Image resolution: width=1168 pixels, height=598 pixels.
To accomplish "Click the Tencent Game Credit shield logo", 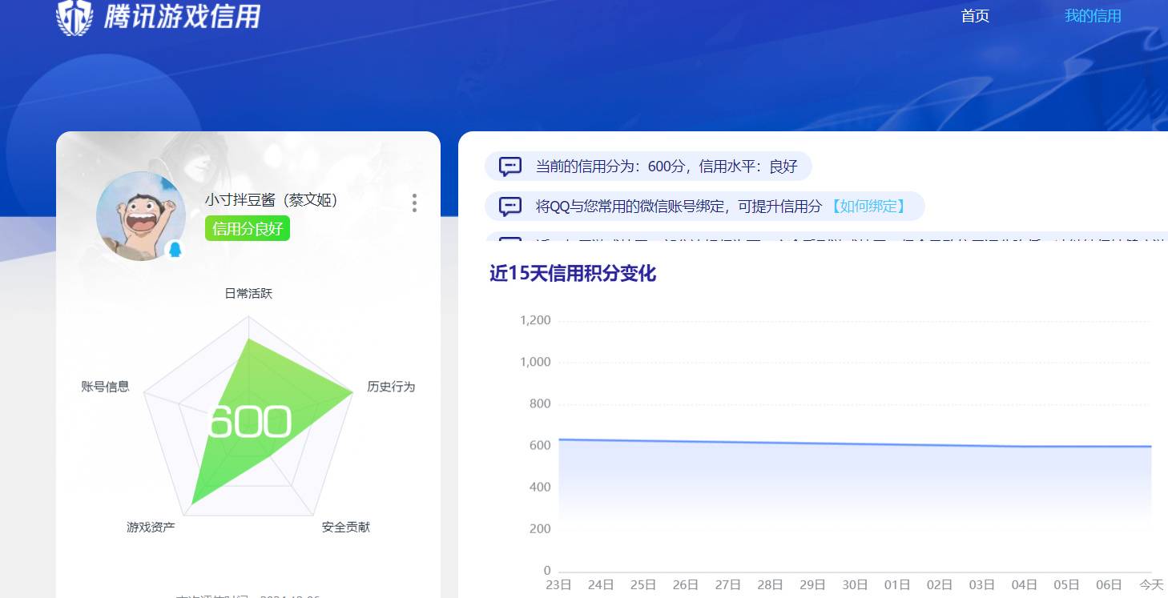I will [x=75, y=17].
